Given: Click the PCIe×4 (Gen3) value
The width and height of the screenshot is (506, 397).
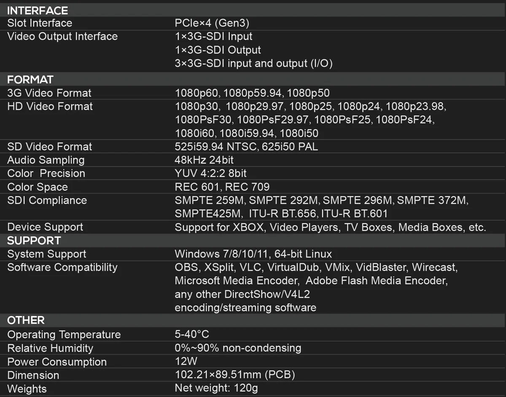Looking at the screenshot, I should pyautogui.click(x=215, y=23).
